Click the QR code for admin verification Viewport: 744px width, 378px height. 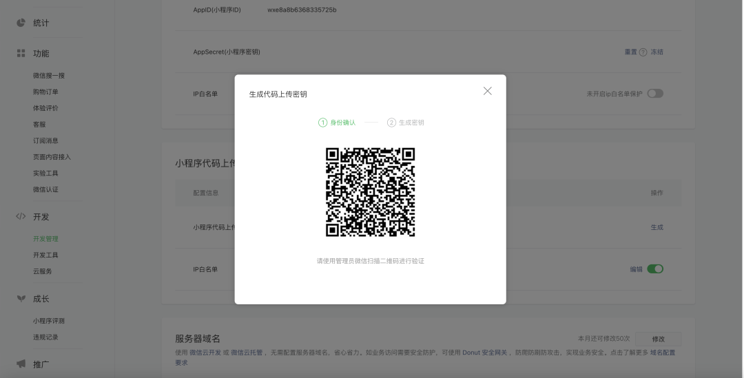click(x=370, y=192)
